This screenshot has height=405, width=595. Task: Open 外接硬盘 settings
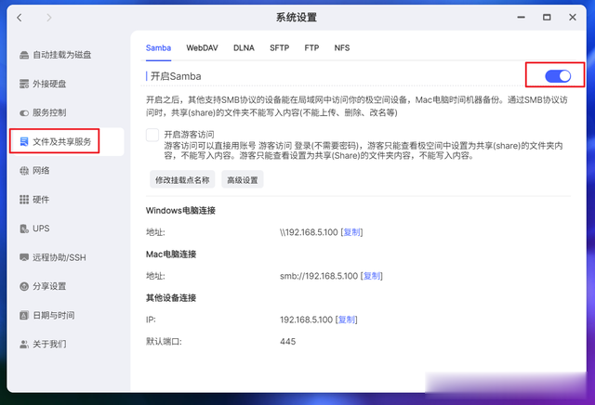point(49,84)
